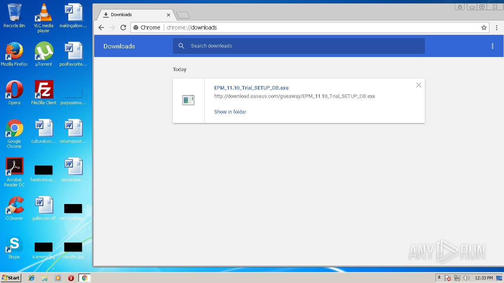Screen dimensions: 504x283
Task: Open the volume speaker tray icon
Action: [467, 278]
